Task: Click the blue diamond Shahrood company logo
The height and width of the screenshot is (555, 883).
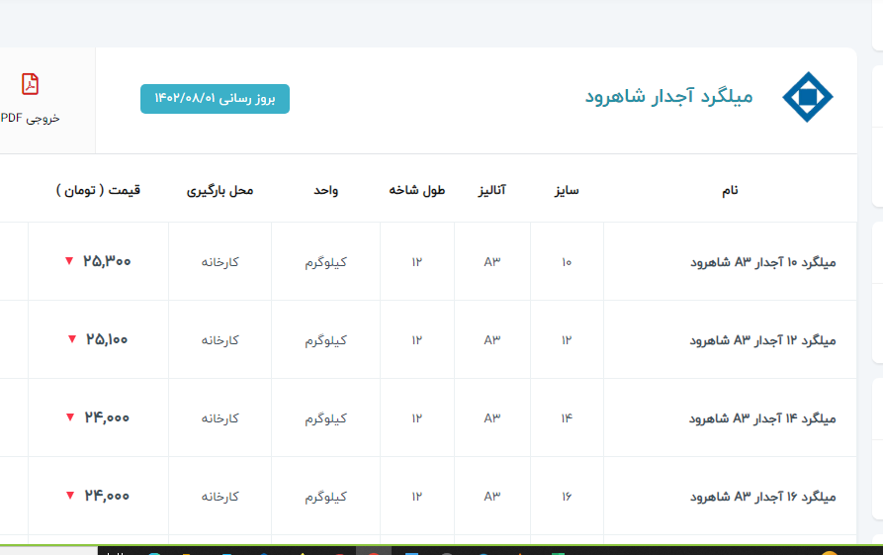Action: coord(807,97)
